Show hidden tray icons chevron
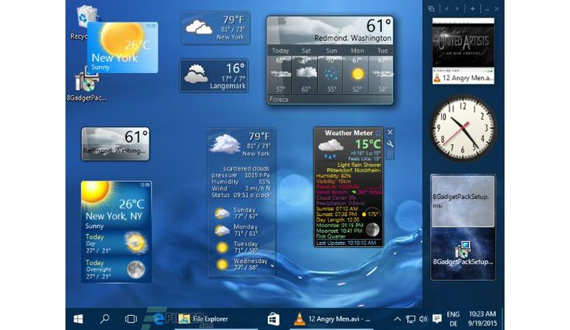The height and width of the screenshot is (330, 570). click(397, 319)
